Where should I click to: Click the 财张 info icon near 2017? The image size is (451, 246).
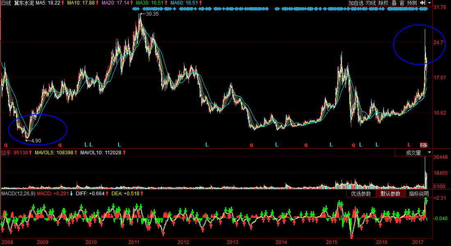coord(424,145)
